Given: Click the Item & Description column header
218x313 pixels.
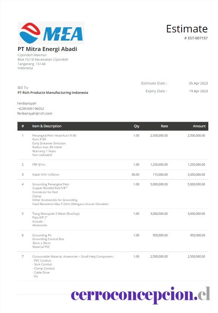Looking at the screenshot, I should click(x=47, y=126).
